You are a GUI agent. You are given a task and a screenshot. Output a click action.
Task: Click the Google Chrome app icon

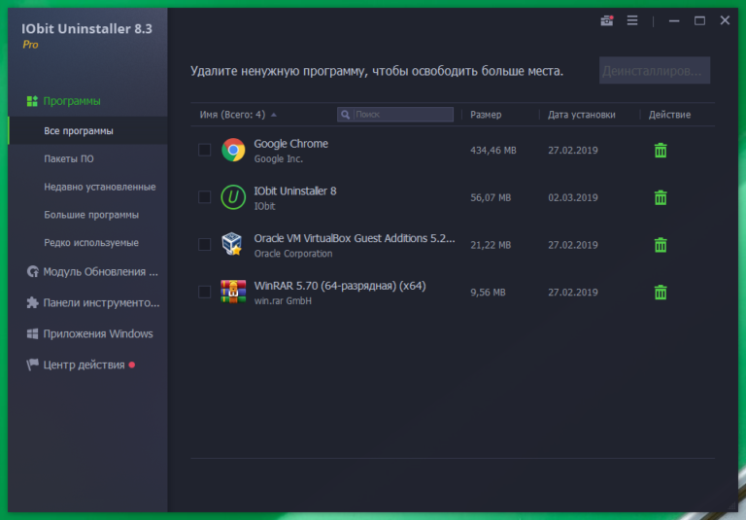pyautogui.click(x=233, y=150)
